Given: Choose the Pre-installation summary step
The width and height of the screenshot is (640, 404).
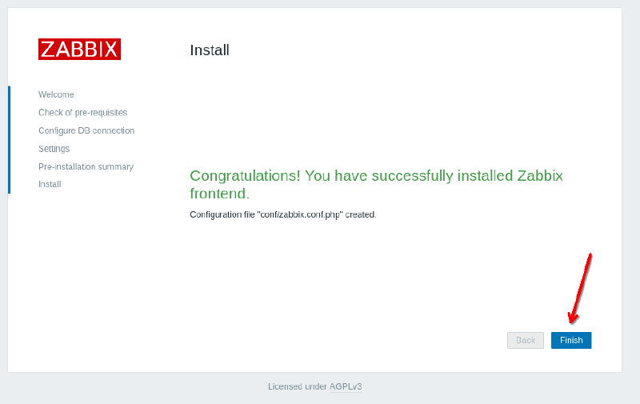Looking at the screenshot, I should (86, 166).
